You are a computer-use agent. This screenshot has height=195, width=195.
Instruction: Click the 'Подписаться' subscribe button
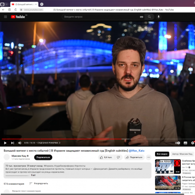(43, 157)
